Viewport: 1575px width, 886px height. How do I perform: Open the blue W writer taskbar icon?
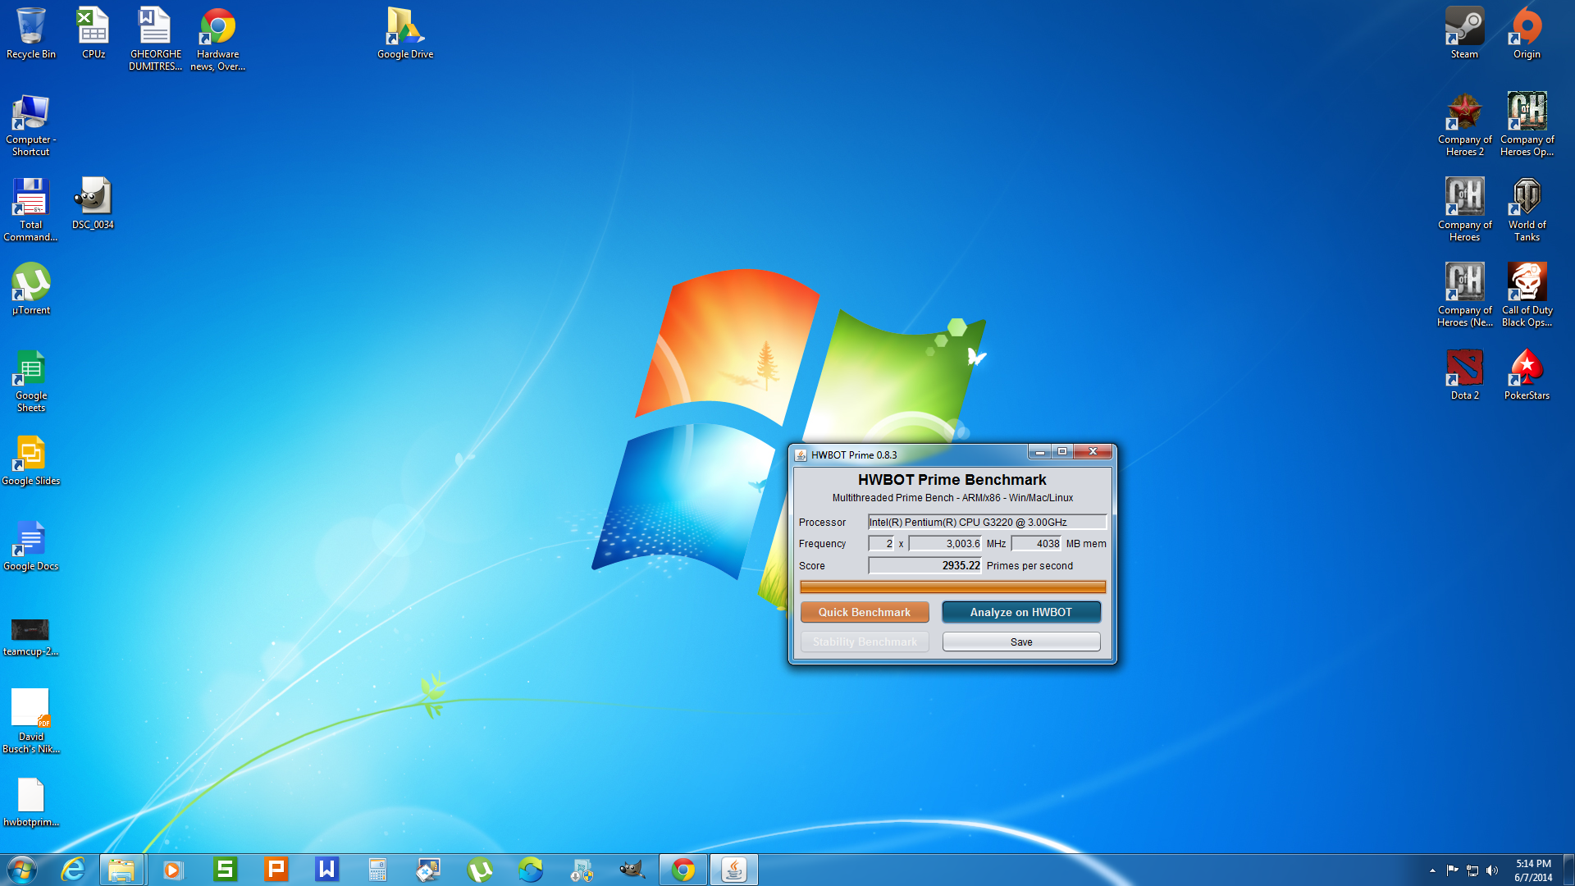(x=326, y=870)
